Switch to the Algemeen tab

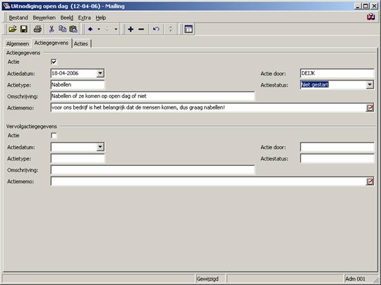click(17, 43)
